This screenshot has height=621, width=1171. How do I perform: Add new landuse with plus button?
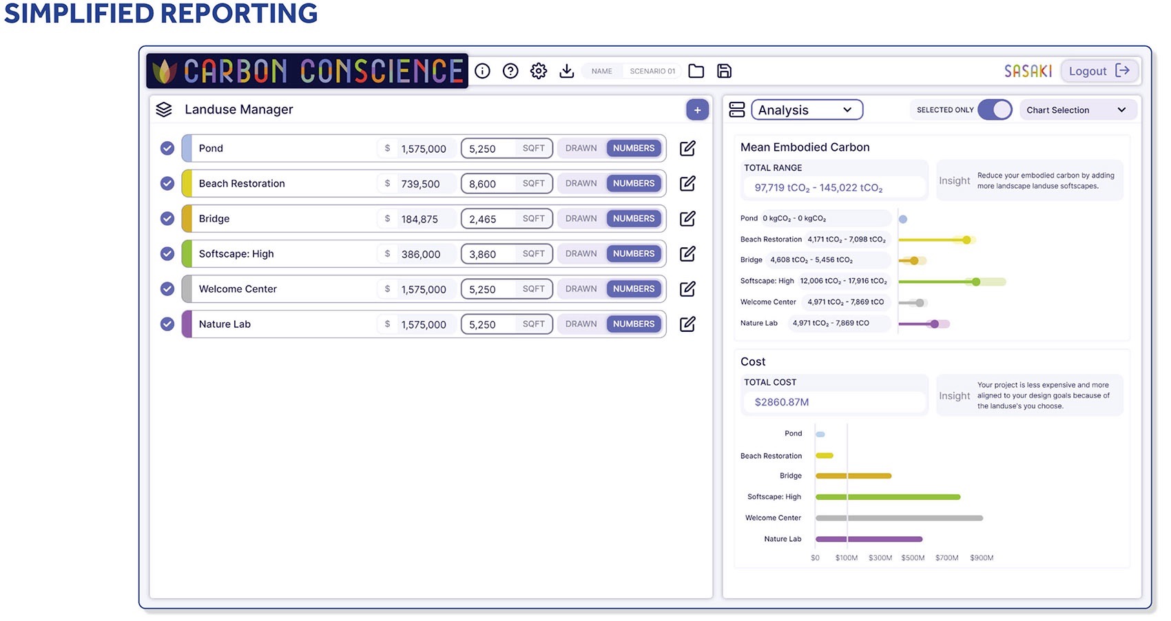tap(697, 109)
